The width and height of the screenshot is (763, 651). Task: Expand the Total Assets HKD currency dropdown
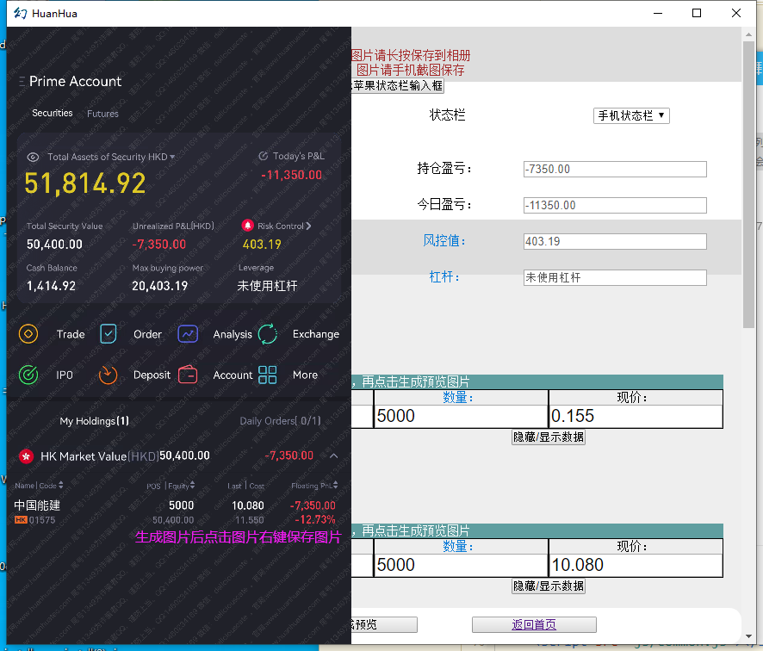[173, 158]
